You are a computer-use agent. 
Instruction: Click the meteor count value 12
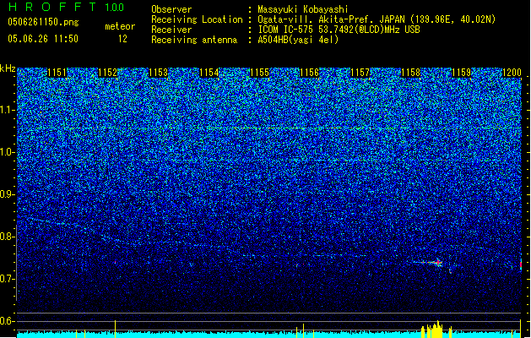tap(122, 39)
